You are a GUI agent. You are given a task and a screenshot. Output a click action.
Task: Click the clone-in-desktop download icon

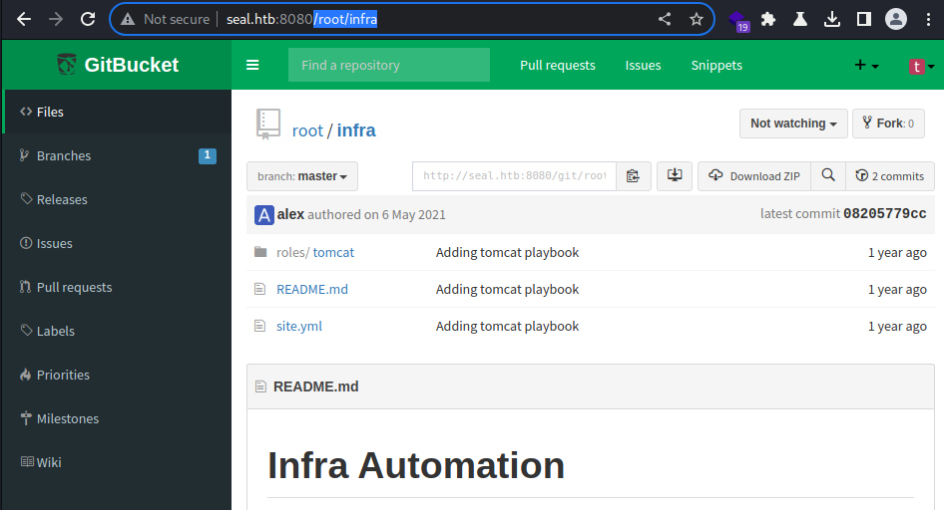[675, 176]
